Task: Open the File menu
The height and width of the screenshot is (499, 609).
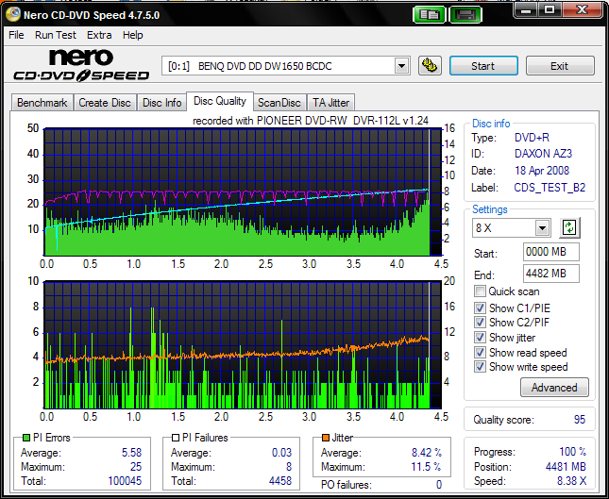Action: pyautogui.click(x=16, y=35)
